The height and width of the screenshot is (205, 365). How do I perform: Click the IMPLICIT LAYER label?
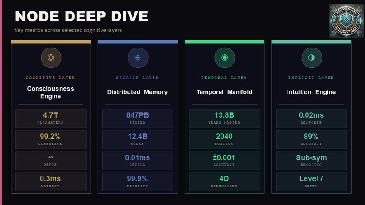click(x=311, y=78)
